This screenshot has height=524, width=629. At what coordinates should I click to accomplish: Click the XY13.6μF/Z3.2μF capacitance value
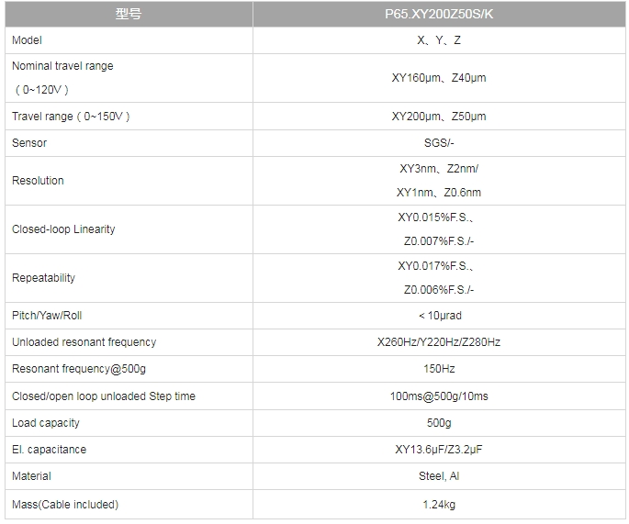click(x=439, y=450)
